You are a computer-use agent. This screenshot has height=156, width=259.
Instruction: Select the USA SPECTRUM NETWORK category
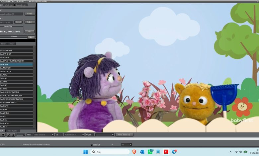coord(16,61)
